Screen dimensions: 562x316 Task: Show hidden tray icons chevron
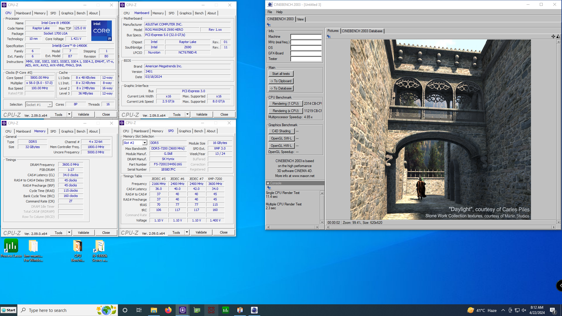point(503,310)
